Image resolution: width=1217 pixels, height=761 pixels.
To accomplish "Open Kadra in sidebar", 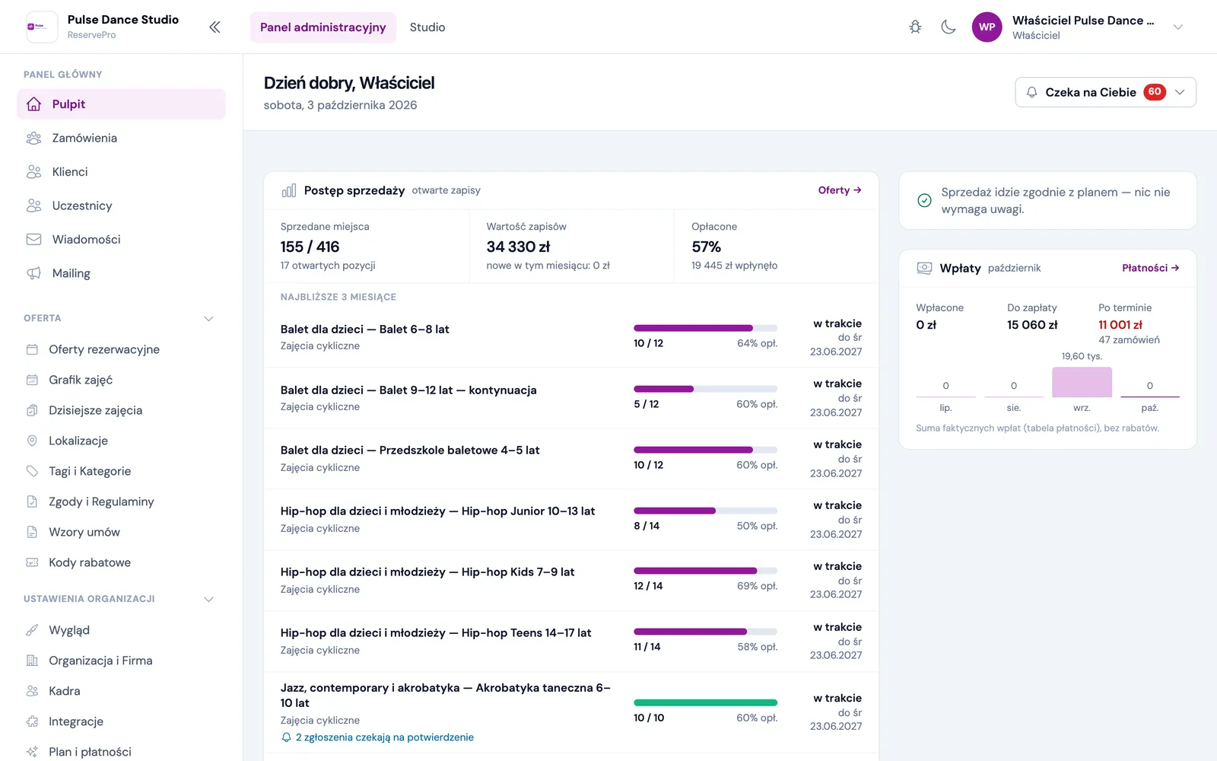I will [121, 691].
